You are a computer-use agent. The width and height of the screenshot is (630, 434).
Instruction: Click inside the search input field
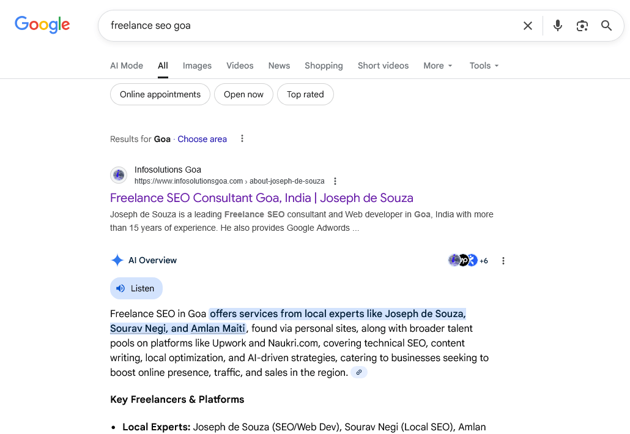point(306,26)
